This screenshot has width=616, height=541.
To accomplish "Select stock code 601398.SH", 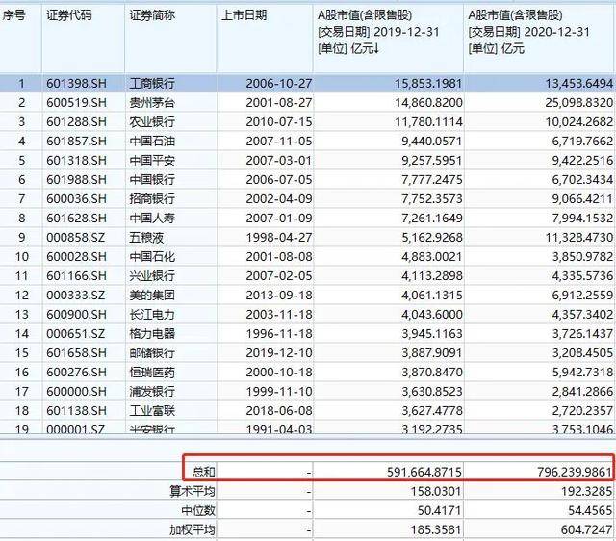I will click(76, 84).
